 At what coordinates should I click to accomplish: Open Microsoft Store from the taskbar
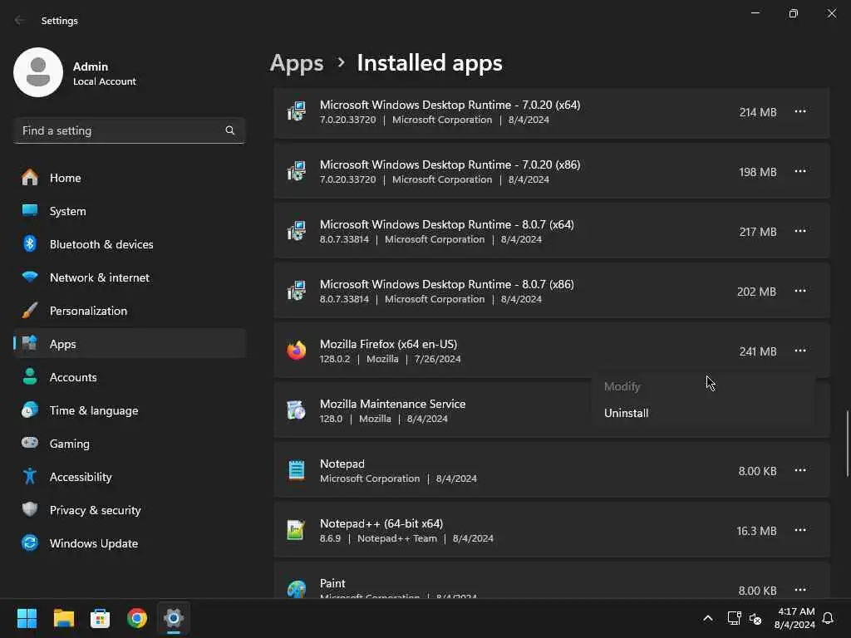101,618
